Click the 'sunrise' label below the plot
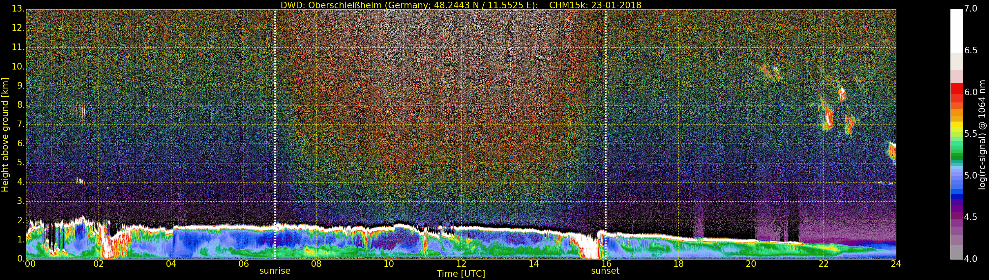This screenshot has height=280, width=989. pos(275,271)
